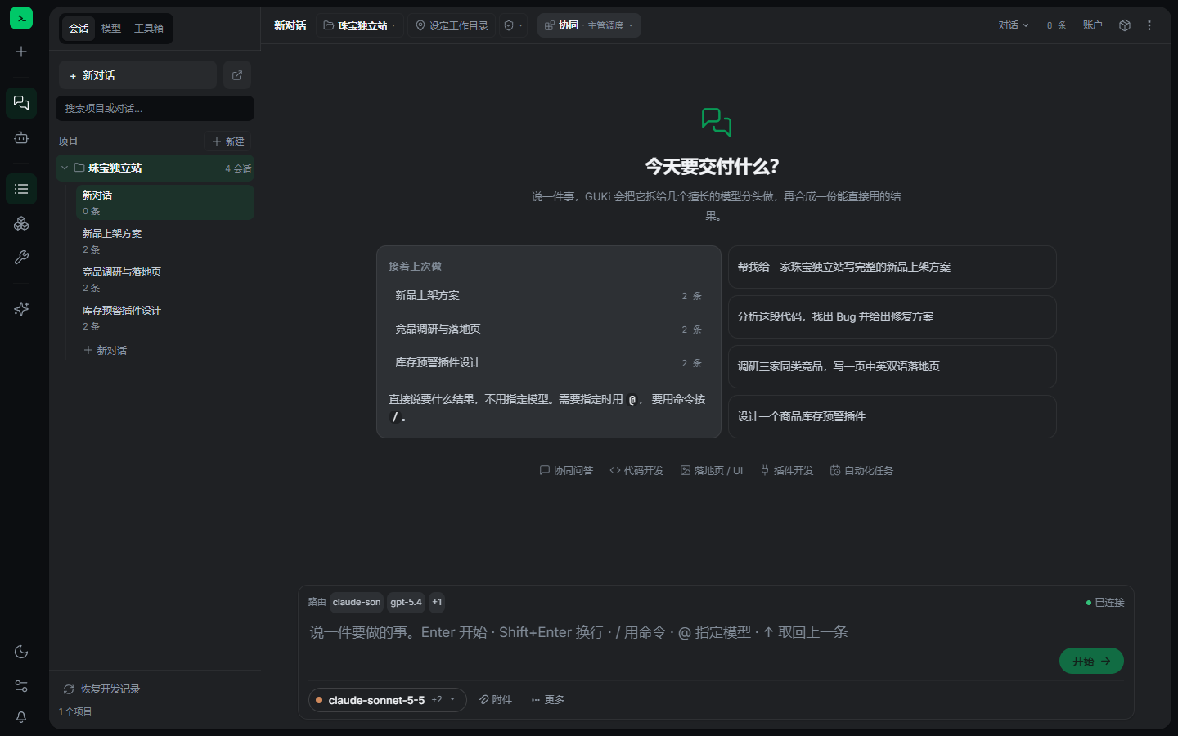Click the 附件 attachment button
The height and width of the screenshot is (736, 1178).
pyautogui.click(x=496, y=700)
